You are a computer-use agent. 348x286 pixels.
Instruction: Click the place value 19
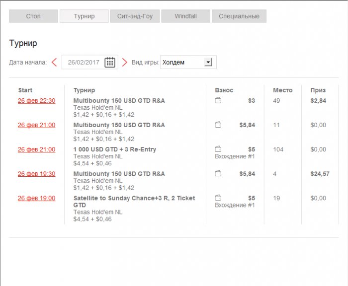(x=276, y=198)
